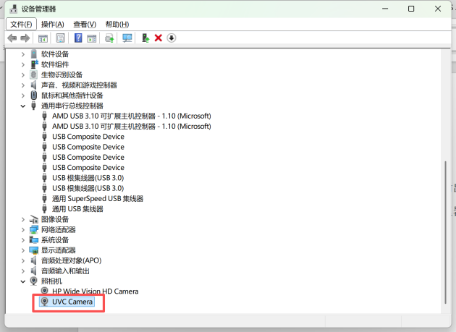Expand the 音频输入和输出 chevron
456x332 pixels.
coord(23,271)
